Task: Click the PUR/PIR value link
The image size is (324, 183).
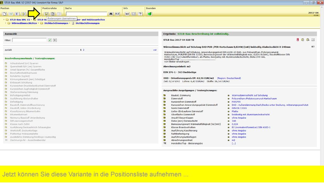Action: 236,102
